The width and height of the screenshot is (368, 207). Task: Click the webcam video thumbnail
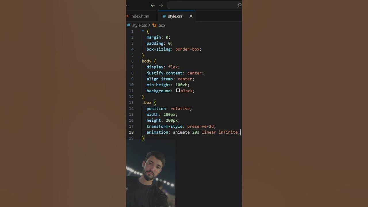pyautogui.click(x=151, y=173)
